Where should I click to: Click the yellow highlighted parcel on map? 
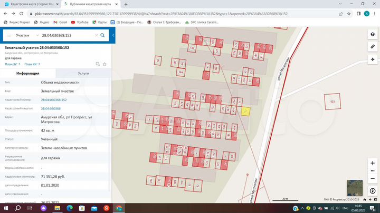(x=245, y=111)
